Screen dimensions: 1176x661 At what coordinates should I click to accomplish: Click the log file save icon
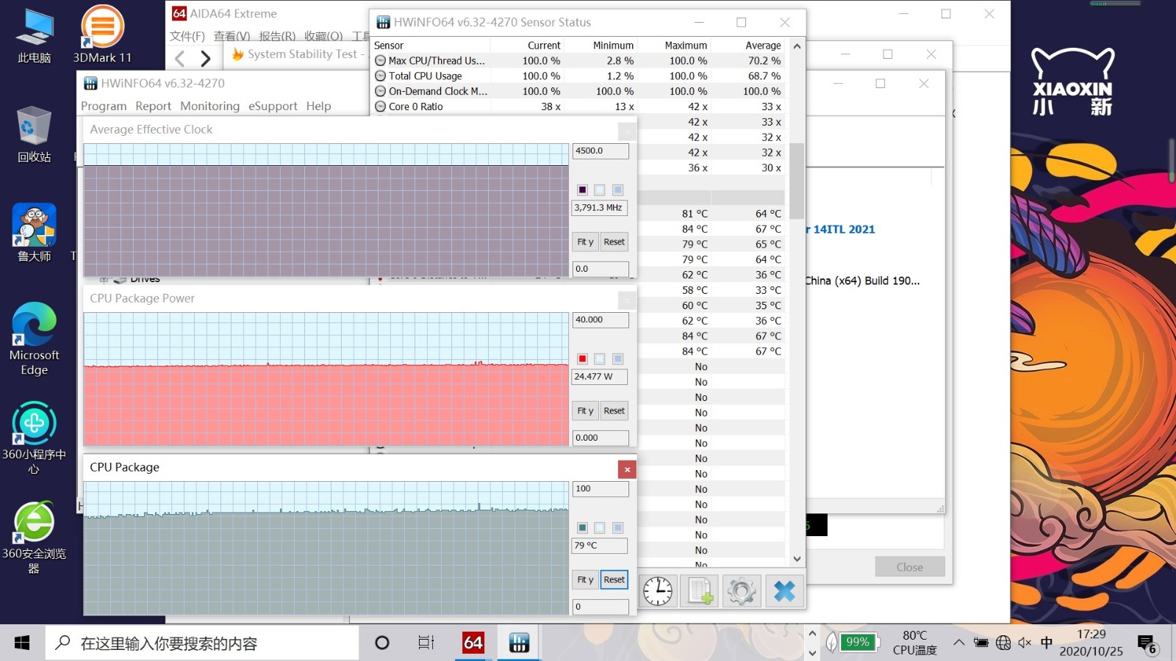pos(699,590)
